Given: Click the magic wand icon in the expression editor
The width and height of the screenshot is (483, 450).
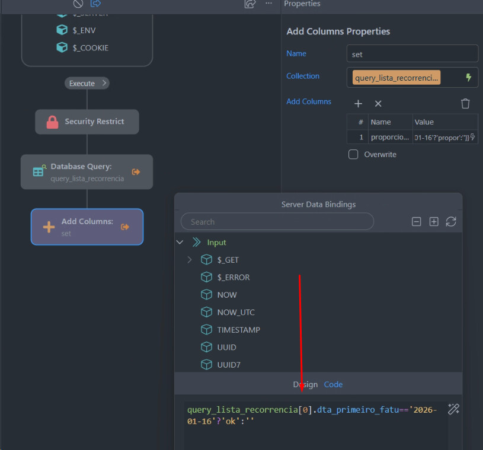Looking at the screenshot, I should pos(453,409).
